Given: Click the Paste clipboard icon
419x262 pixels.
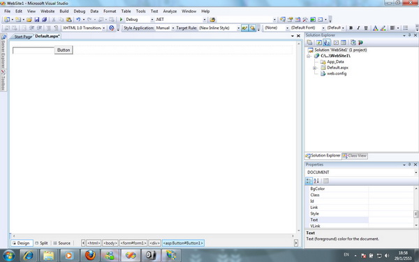Looking at the screenshot, I should [68, 20].
